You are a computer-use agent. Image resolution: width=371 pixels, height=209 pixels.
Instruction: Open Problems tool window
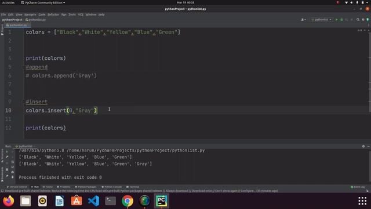(x=63, y=187)
